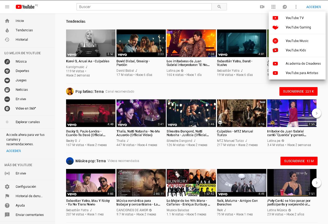
Task: Select Video en 360° in sidebar
Action: click(26, 108)
